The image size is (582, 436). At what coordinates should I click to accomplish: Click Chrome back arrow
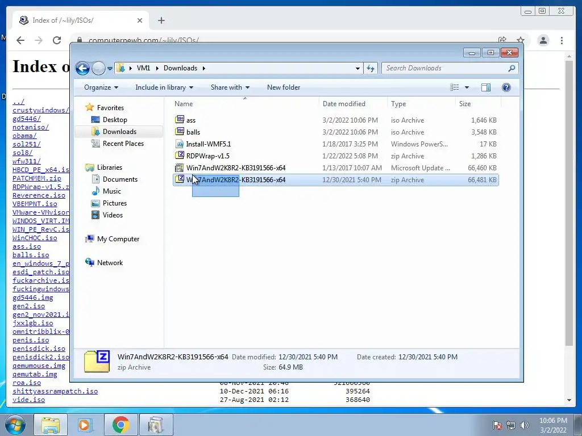click(20, 40)
